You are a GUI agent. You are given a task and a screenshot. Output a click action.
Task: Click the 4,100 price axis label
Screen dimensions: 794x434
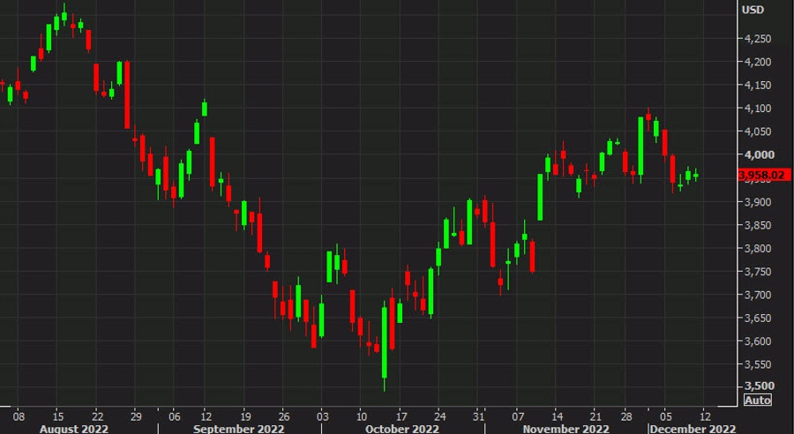(758, 108)
